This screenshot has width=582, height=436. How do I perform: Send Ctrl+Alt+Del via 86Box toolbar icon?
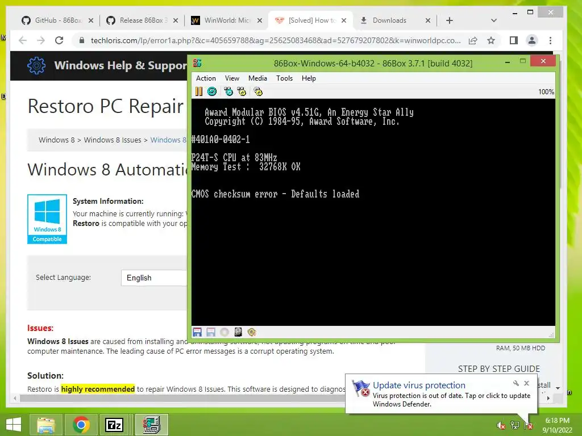[228, 91]
